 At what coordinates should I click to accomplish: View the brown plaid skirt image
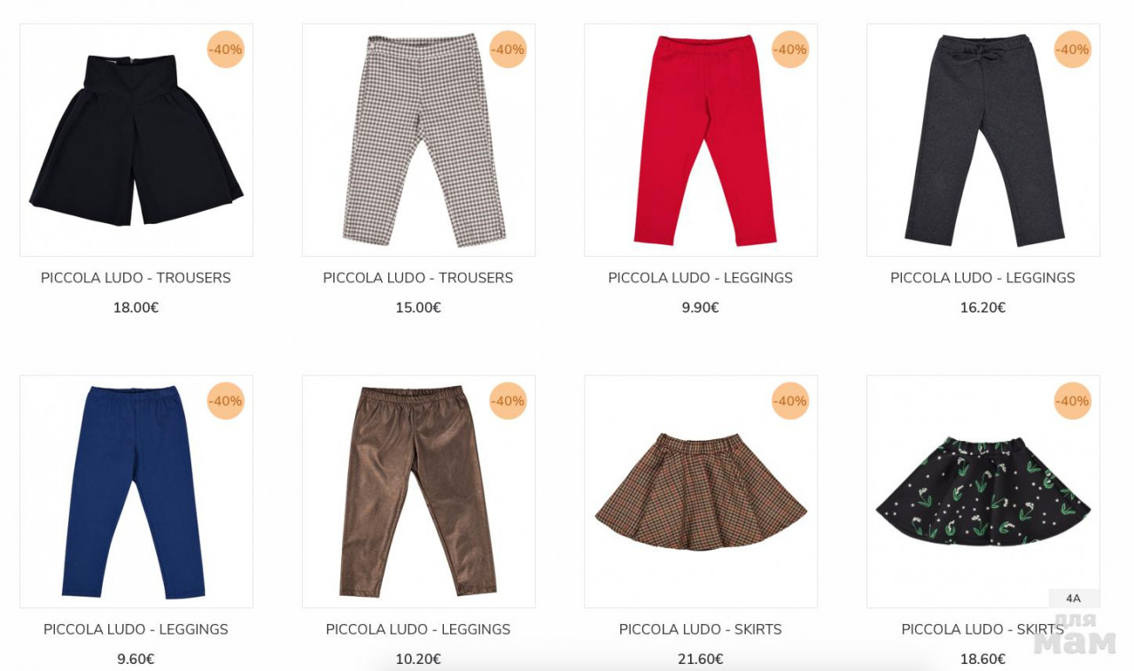click(x=701, y=491)
